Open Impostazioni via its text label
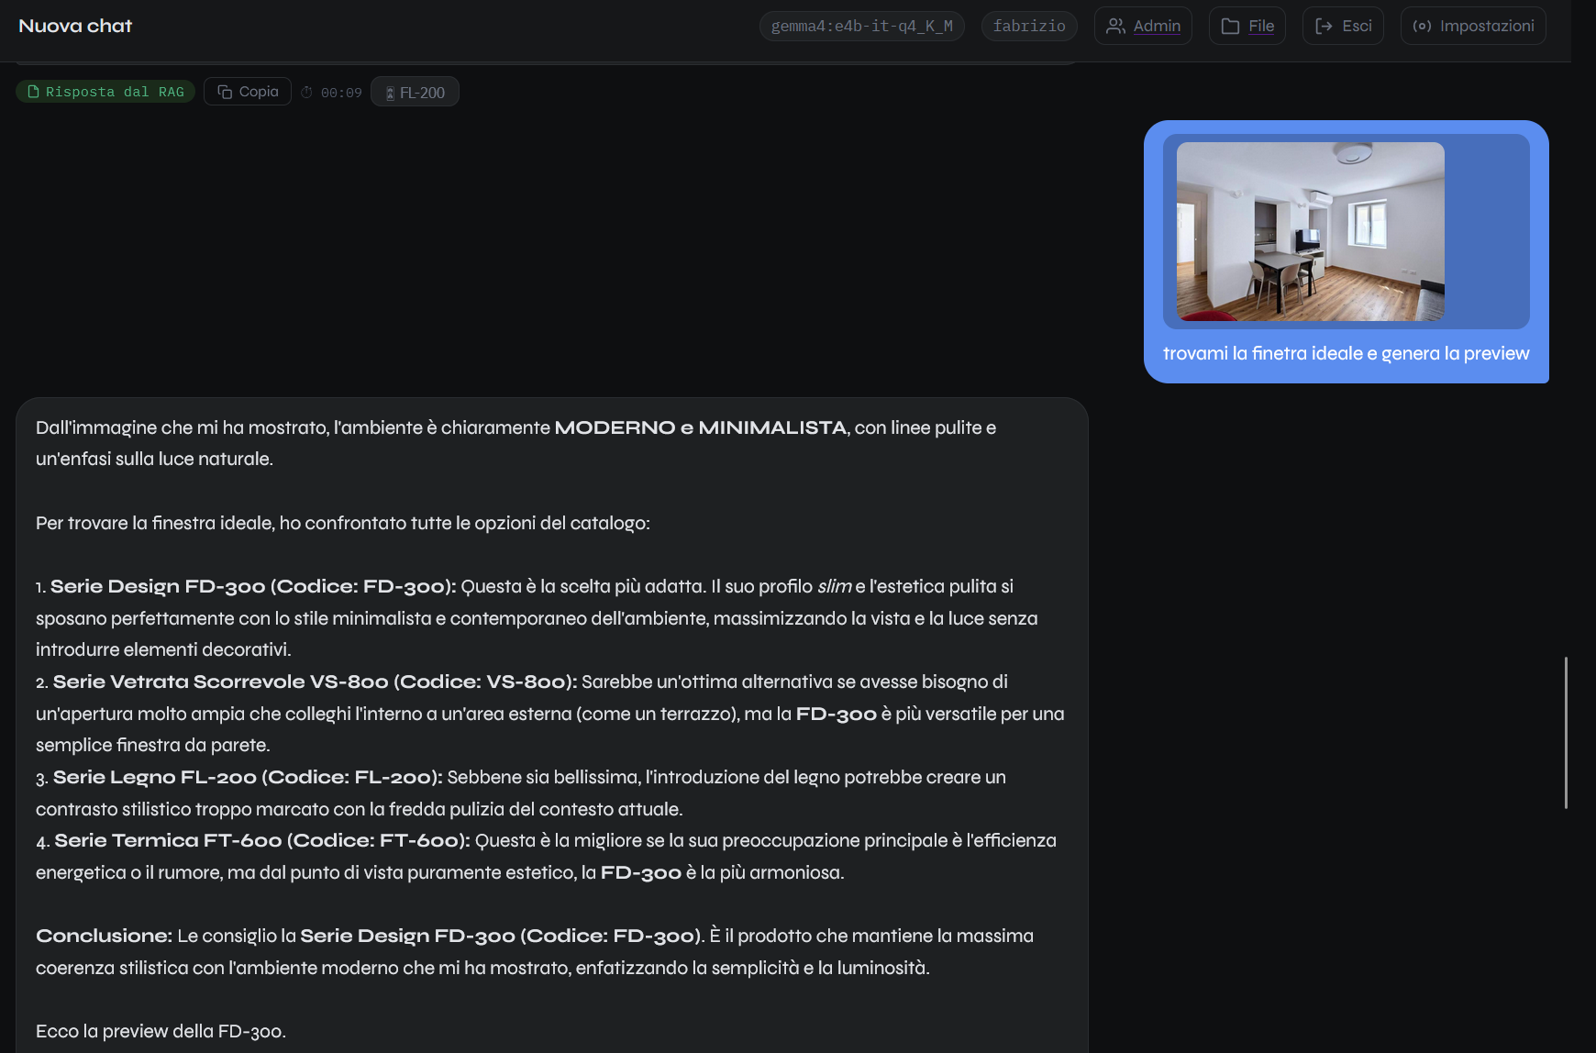The image size is (1596, 1053). coord(1487,26)
